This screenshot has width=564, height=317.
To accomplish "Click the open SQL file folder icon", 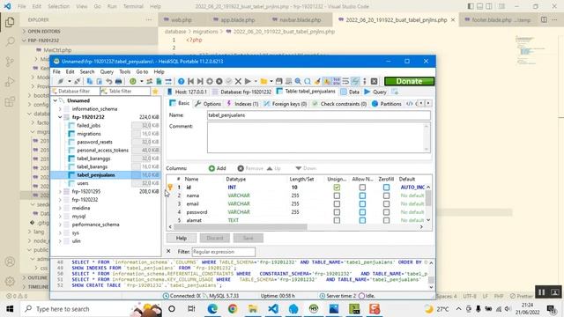I will pos(263,82).
